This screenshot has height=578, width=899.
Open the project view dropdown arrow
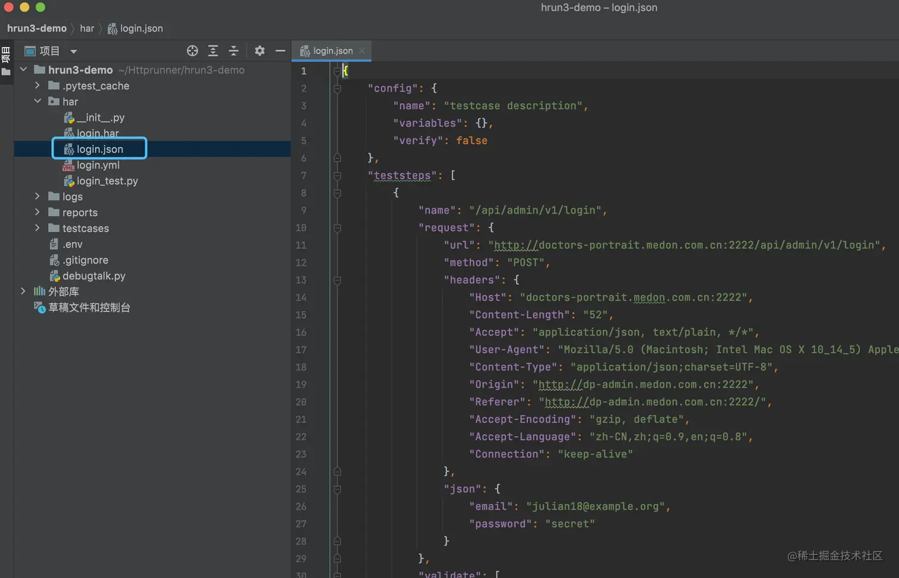(74, 52)
